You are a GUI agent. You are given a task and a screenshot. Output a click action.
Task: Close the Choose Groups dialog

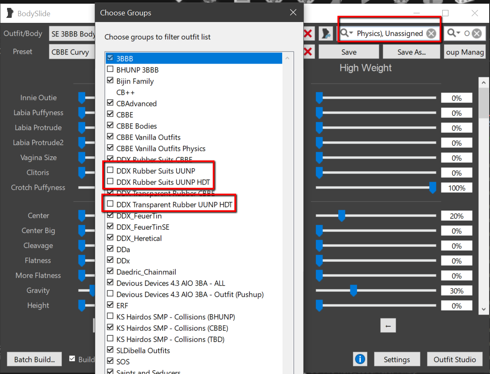click(x=293, y=12)
